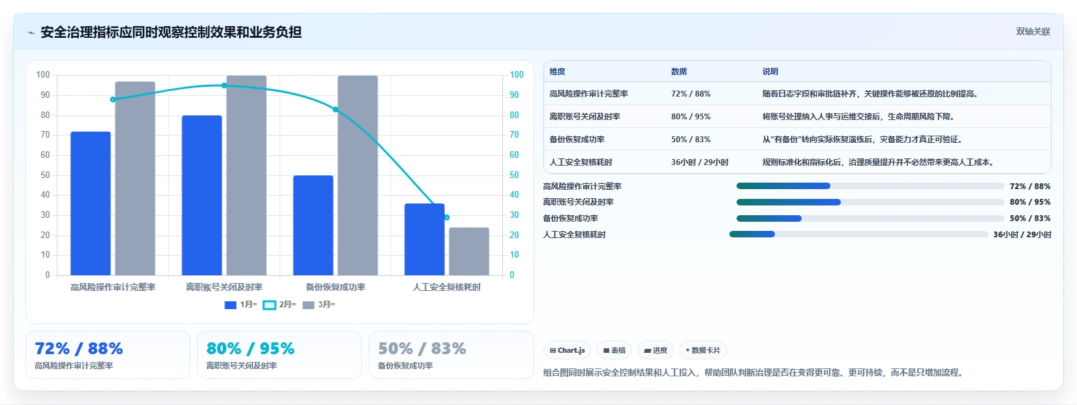Click progress label 备份恢复成功率
Viewport: 1077px width, 405px height.
(x=570, y=218)
